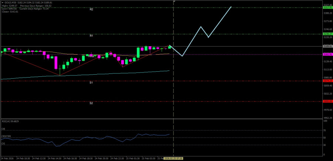The height and width of the screenshot is (161, 333).
Task: Click the latest green candle at the dashed line
Action: pos(169,47)
